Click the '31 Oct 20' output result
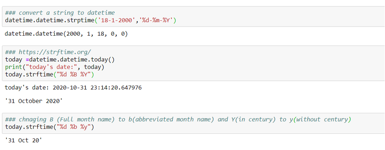This screenshot has height=150, width=385. coord(24,140)
